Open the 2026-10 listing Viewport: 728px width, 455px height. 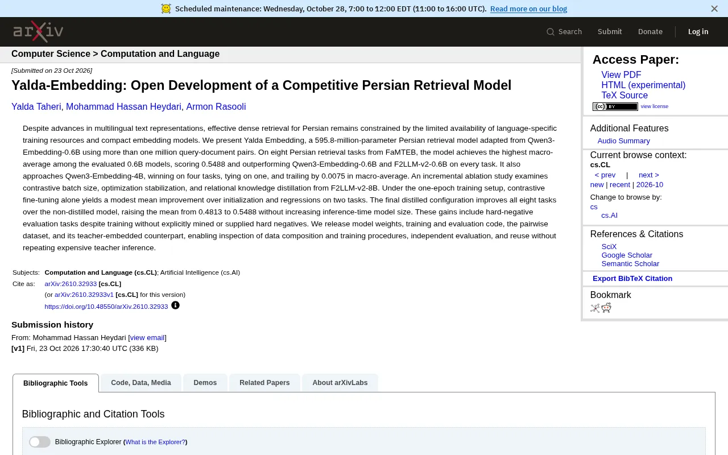[x=650, y=185]
